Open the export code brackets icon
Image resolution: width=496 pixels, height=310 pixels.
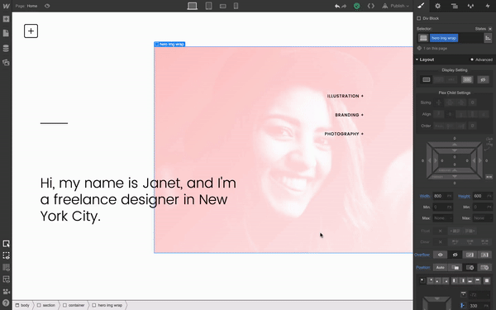click(x=370, y=6)
